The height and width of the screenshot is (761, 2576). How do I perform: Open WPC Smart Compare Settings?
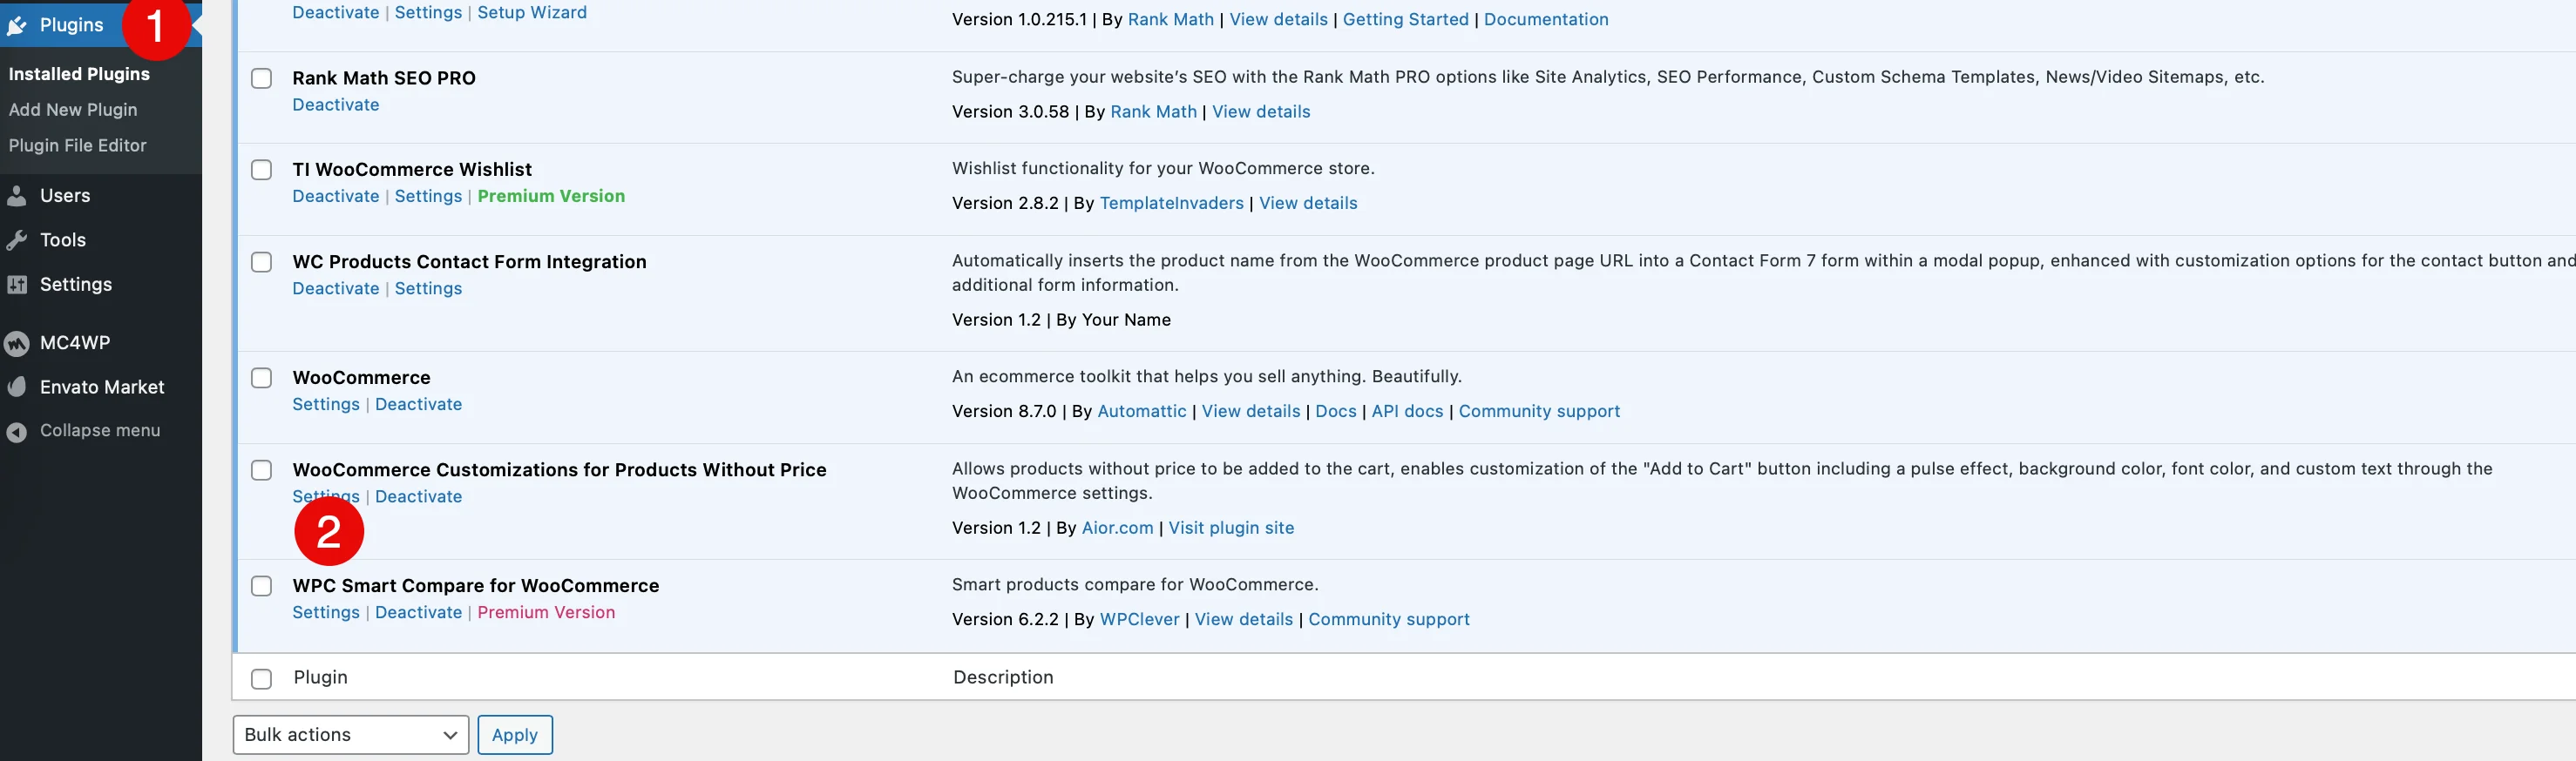[x=326, y=613]
